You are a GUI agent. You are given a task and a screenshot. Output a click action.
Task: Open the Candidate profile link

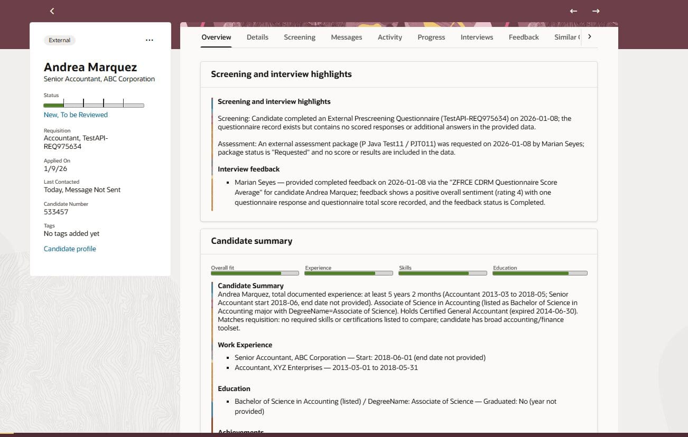tap(70, 249)
